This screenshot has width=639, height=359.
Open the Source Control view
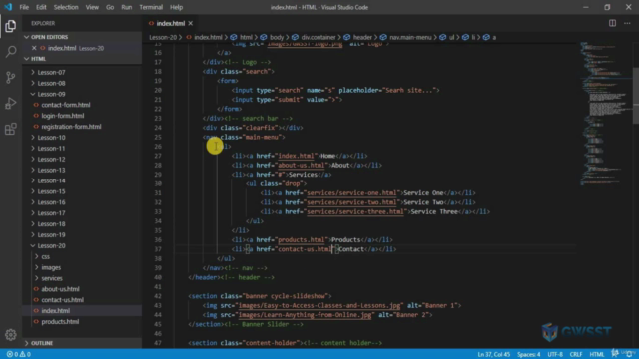pyautogui.click(x=11, y=77)
